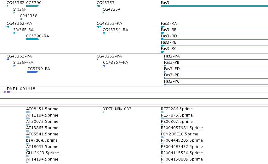
Task: Select the RE06307.5prime EST label
Action: coord(177,122)
